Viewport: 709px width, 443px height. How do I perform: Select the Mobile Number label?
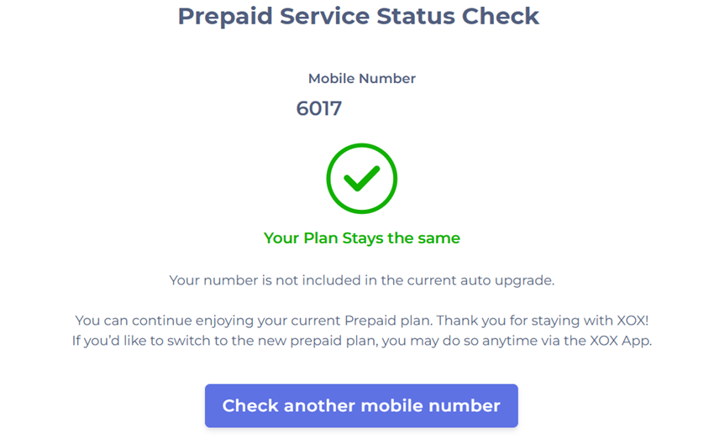tap(361, 79)
